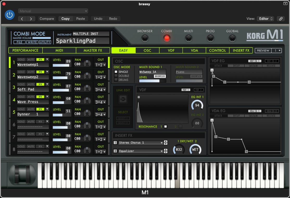Toggle IFX on Soft Pad timbre
Screen dimensions: 290x198
pos(40,84)
